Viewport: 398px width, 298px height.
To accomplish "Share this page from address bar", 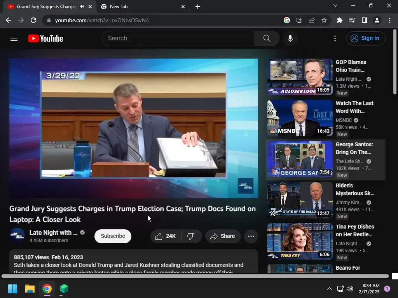I will pyautogui.click(x=311, y=20).
